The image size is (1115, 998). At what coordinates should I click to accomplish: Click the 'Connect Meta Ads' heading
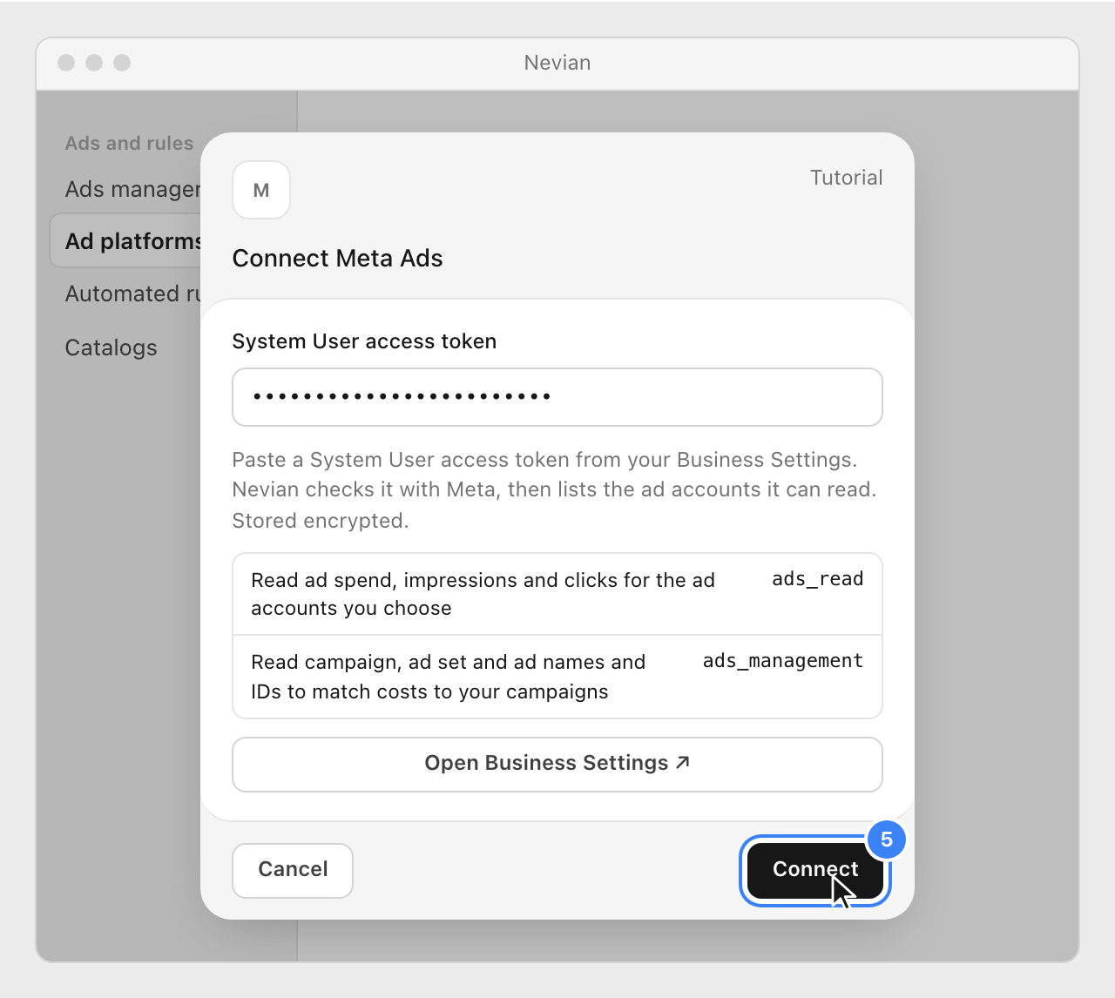[x=337, y=259]
